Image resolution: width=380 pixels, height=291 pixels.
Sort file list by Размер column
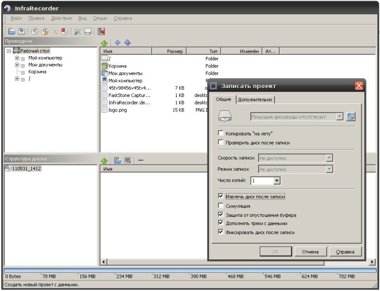(169, 51)
